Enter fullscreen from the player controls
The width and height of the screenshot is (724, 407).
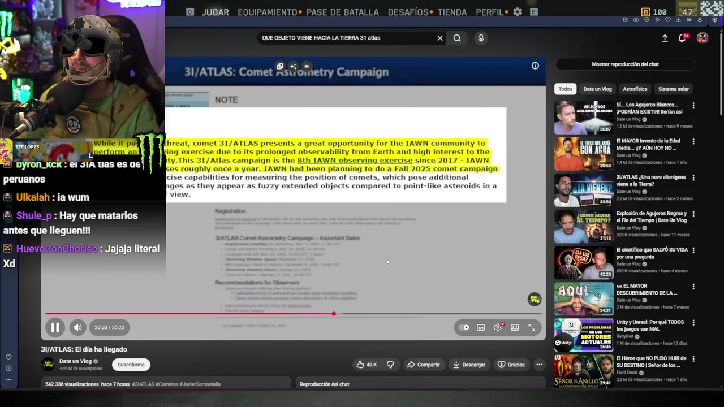point(532,327)
